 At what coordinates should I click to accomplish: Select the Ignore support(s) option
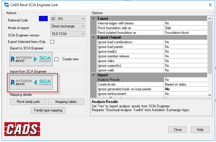pos(152,66)
